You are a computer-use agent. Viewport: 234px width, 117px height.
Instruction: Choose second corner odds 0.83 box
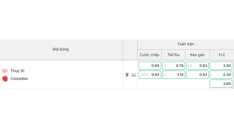[197, 75]
